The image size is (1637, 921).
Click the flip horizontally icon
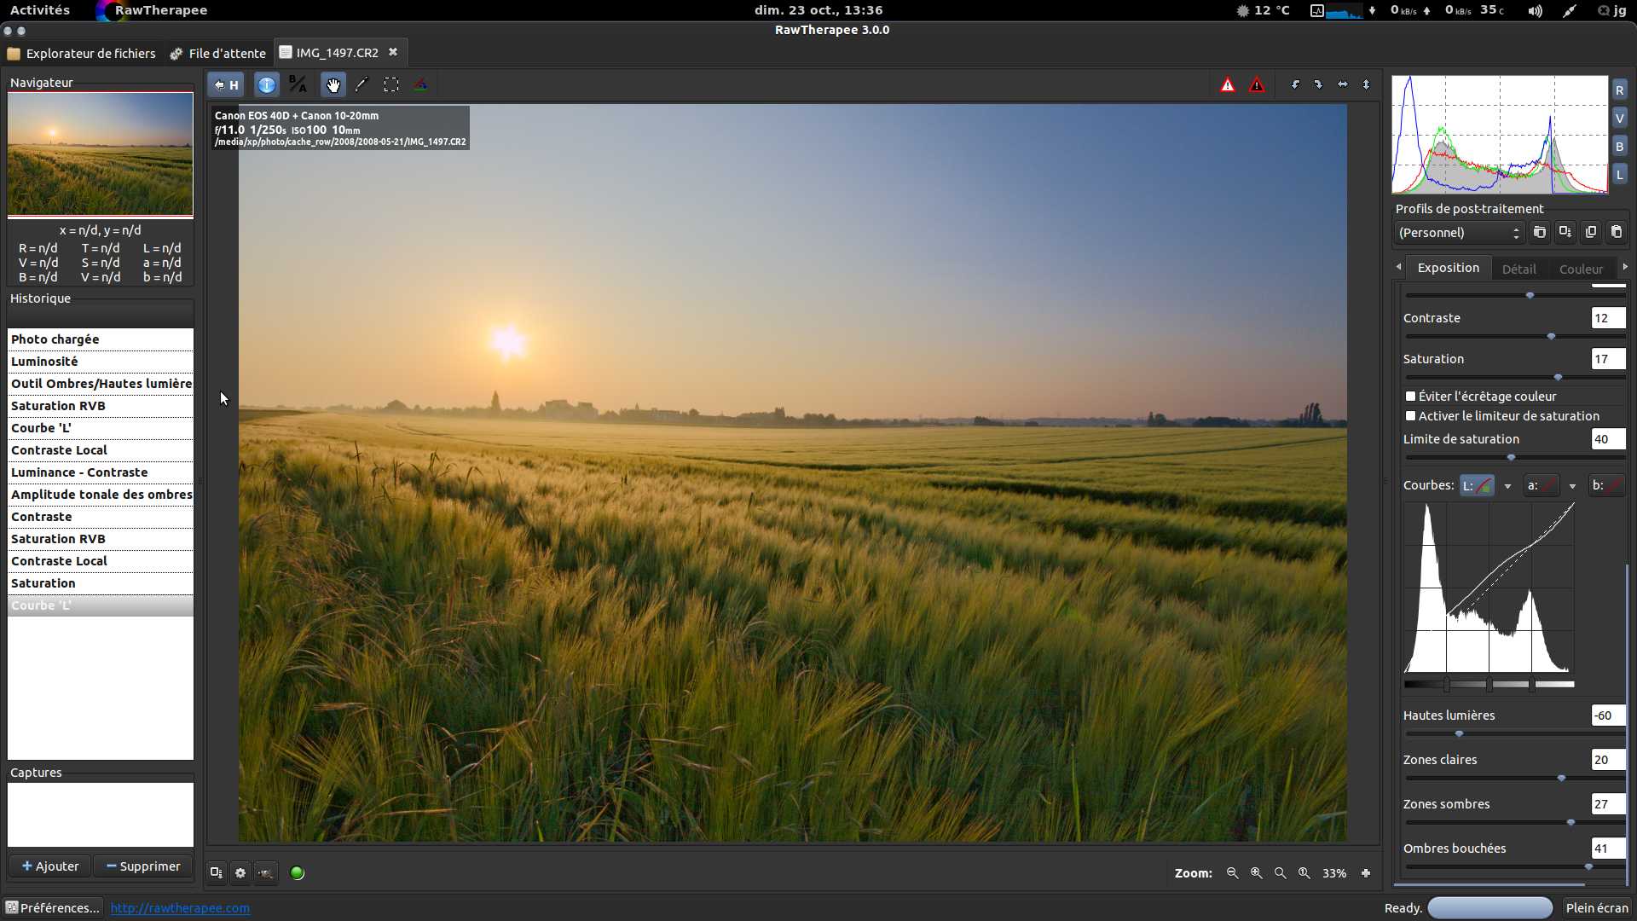[1343, 84]
